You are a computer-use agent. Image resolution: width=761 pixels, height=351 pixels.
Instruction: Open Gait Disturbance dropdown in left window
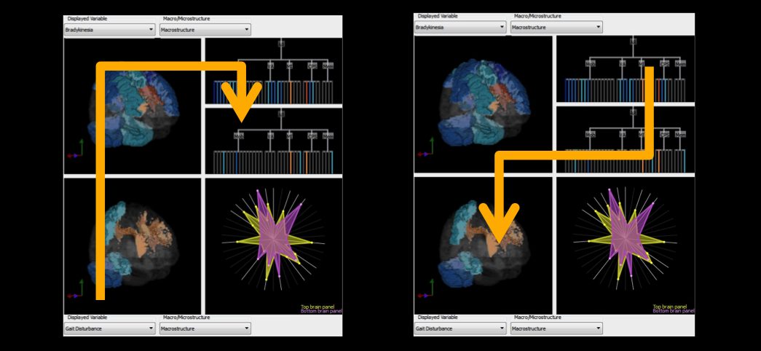109,328
